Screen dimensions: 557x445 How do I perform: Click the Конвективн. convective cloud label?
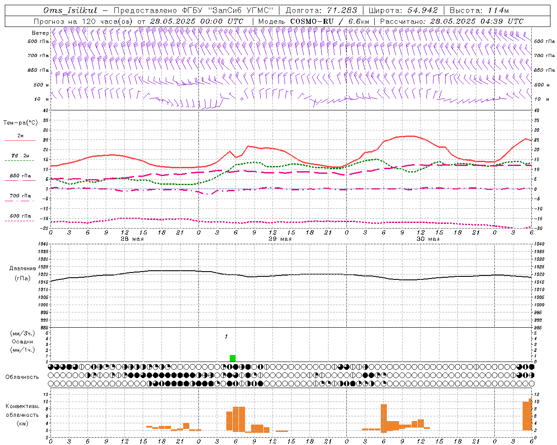(22, 406)
